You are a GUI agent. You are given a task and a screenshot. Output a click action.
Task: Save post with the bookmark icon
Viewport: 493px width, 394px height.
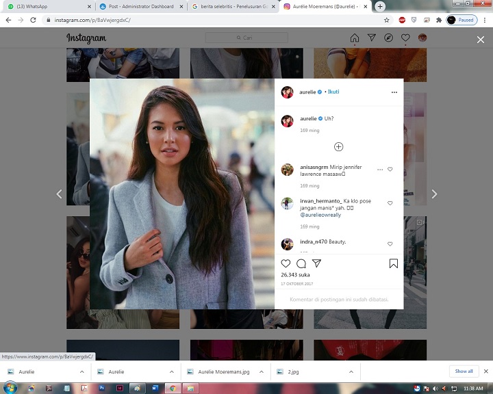point(394,263)
